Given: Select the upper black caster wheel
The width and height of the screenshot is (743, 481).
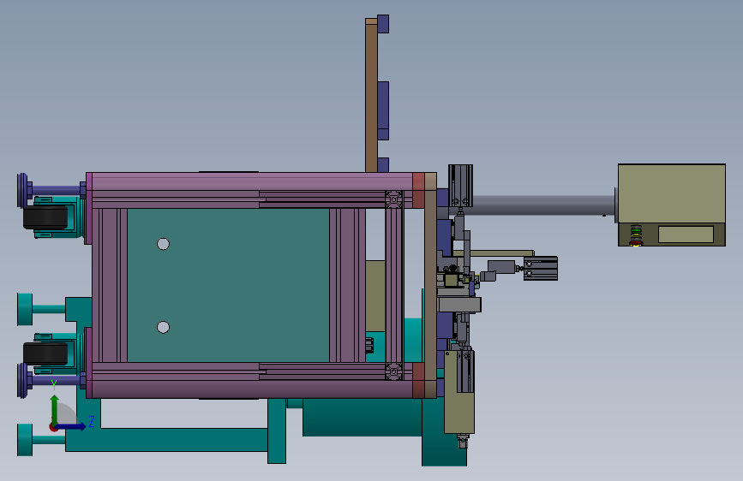Looking at the screenshot, I should [x=46, y=217].
